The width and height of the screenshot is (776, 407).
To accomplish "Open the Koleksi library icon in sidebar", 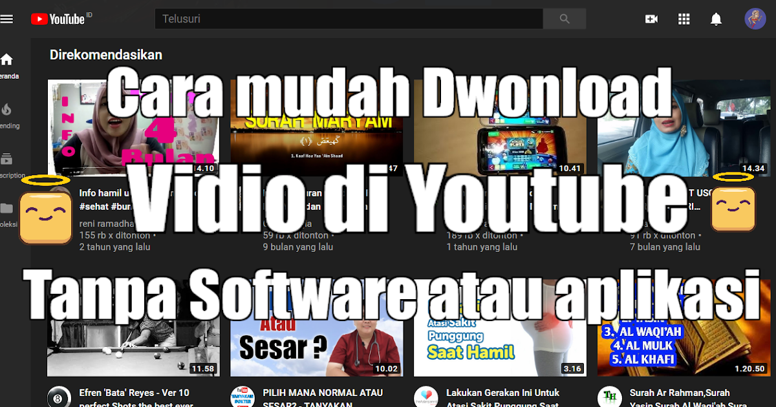I will point(6,207).
